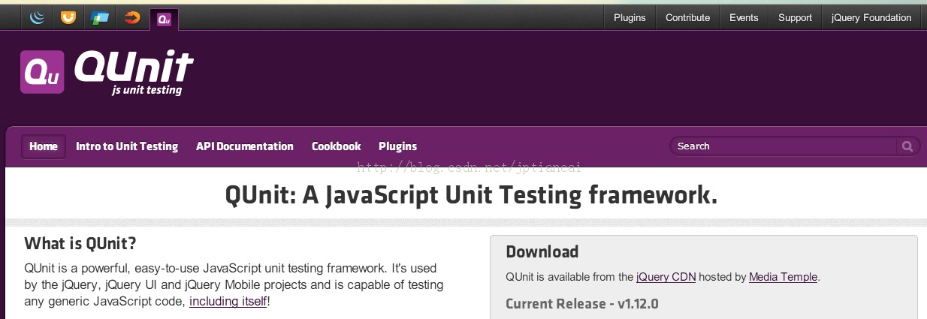
Task: Open API Documentation page
Action: click(245, 146)
